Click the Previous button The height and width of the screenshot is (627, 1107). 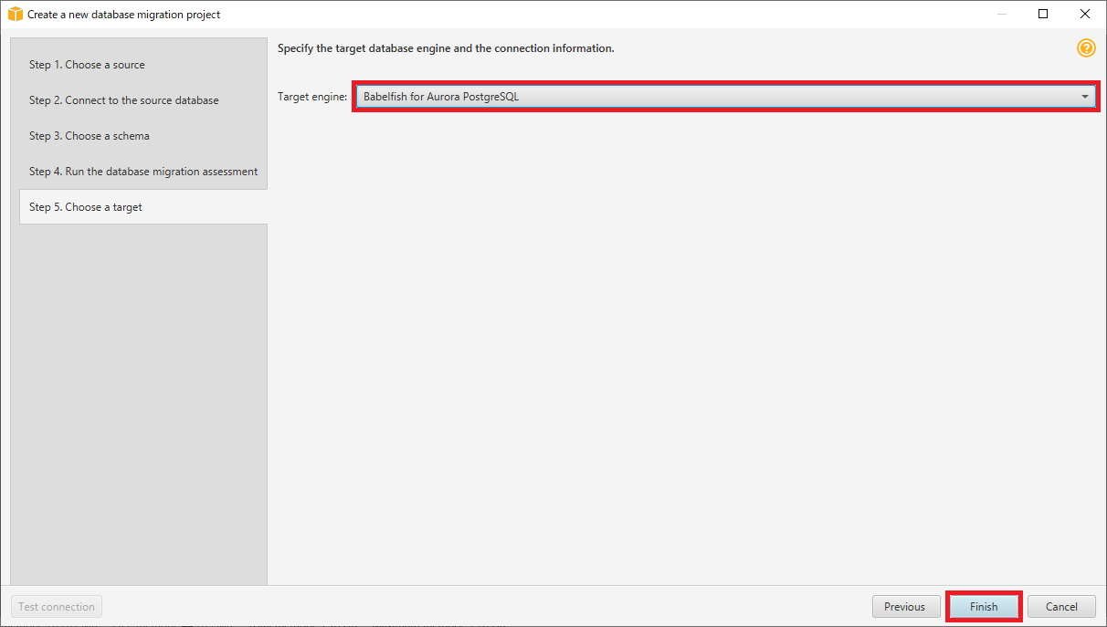tap(904, 607)
